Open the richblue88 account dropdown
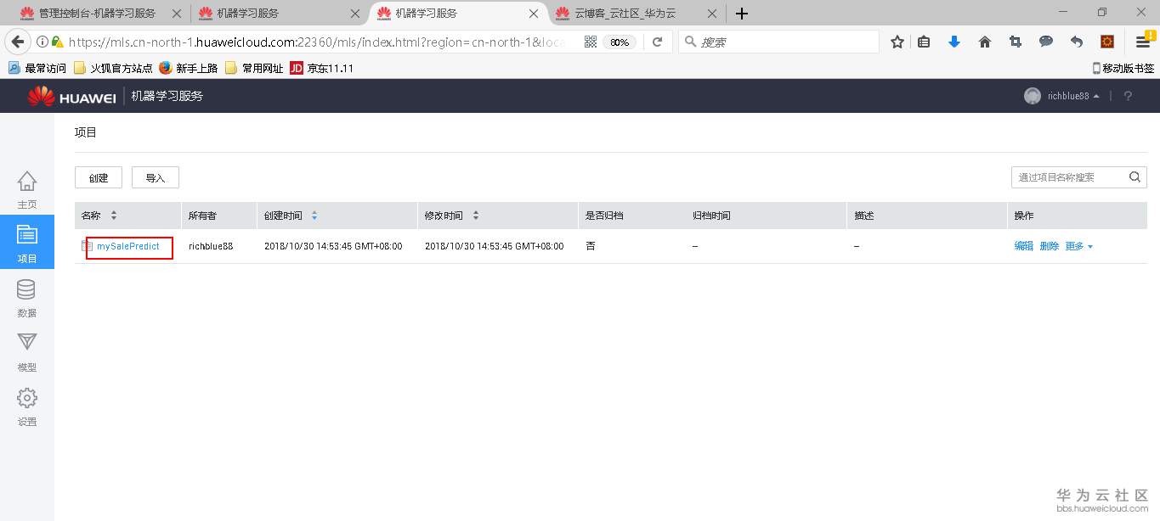1160x521 pixels. 1062,95
